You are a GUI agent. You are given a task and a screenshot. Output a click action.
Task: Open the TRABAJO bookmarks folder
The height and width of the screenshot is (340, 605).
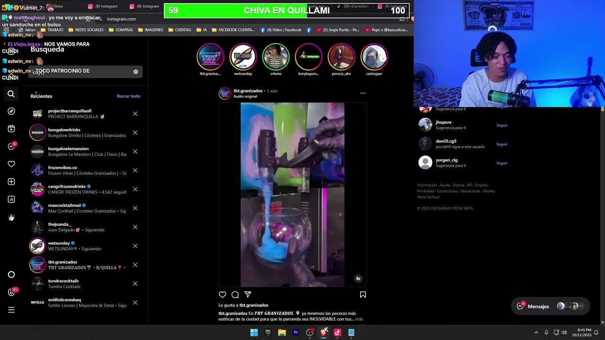pyautogui.click(x=52, y=30)
